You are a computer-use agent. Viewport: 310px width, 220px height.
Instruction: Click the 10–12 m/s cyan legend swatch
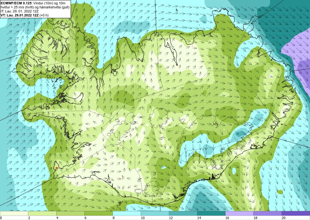[155, 213]
